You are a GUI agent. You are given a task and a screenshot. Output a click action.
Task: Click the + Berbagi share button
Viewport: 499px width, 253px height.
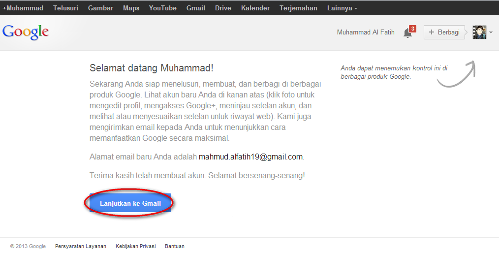click(x=444, y=32)
